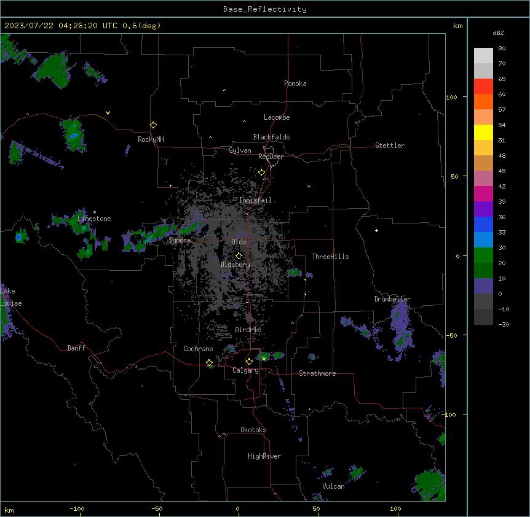Click the km unit label beside the timestamp
The width and height of the screenshot is (530, 517).
tap(457, 26)
